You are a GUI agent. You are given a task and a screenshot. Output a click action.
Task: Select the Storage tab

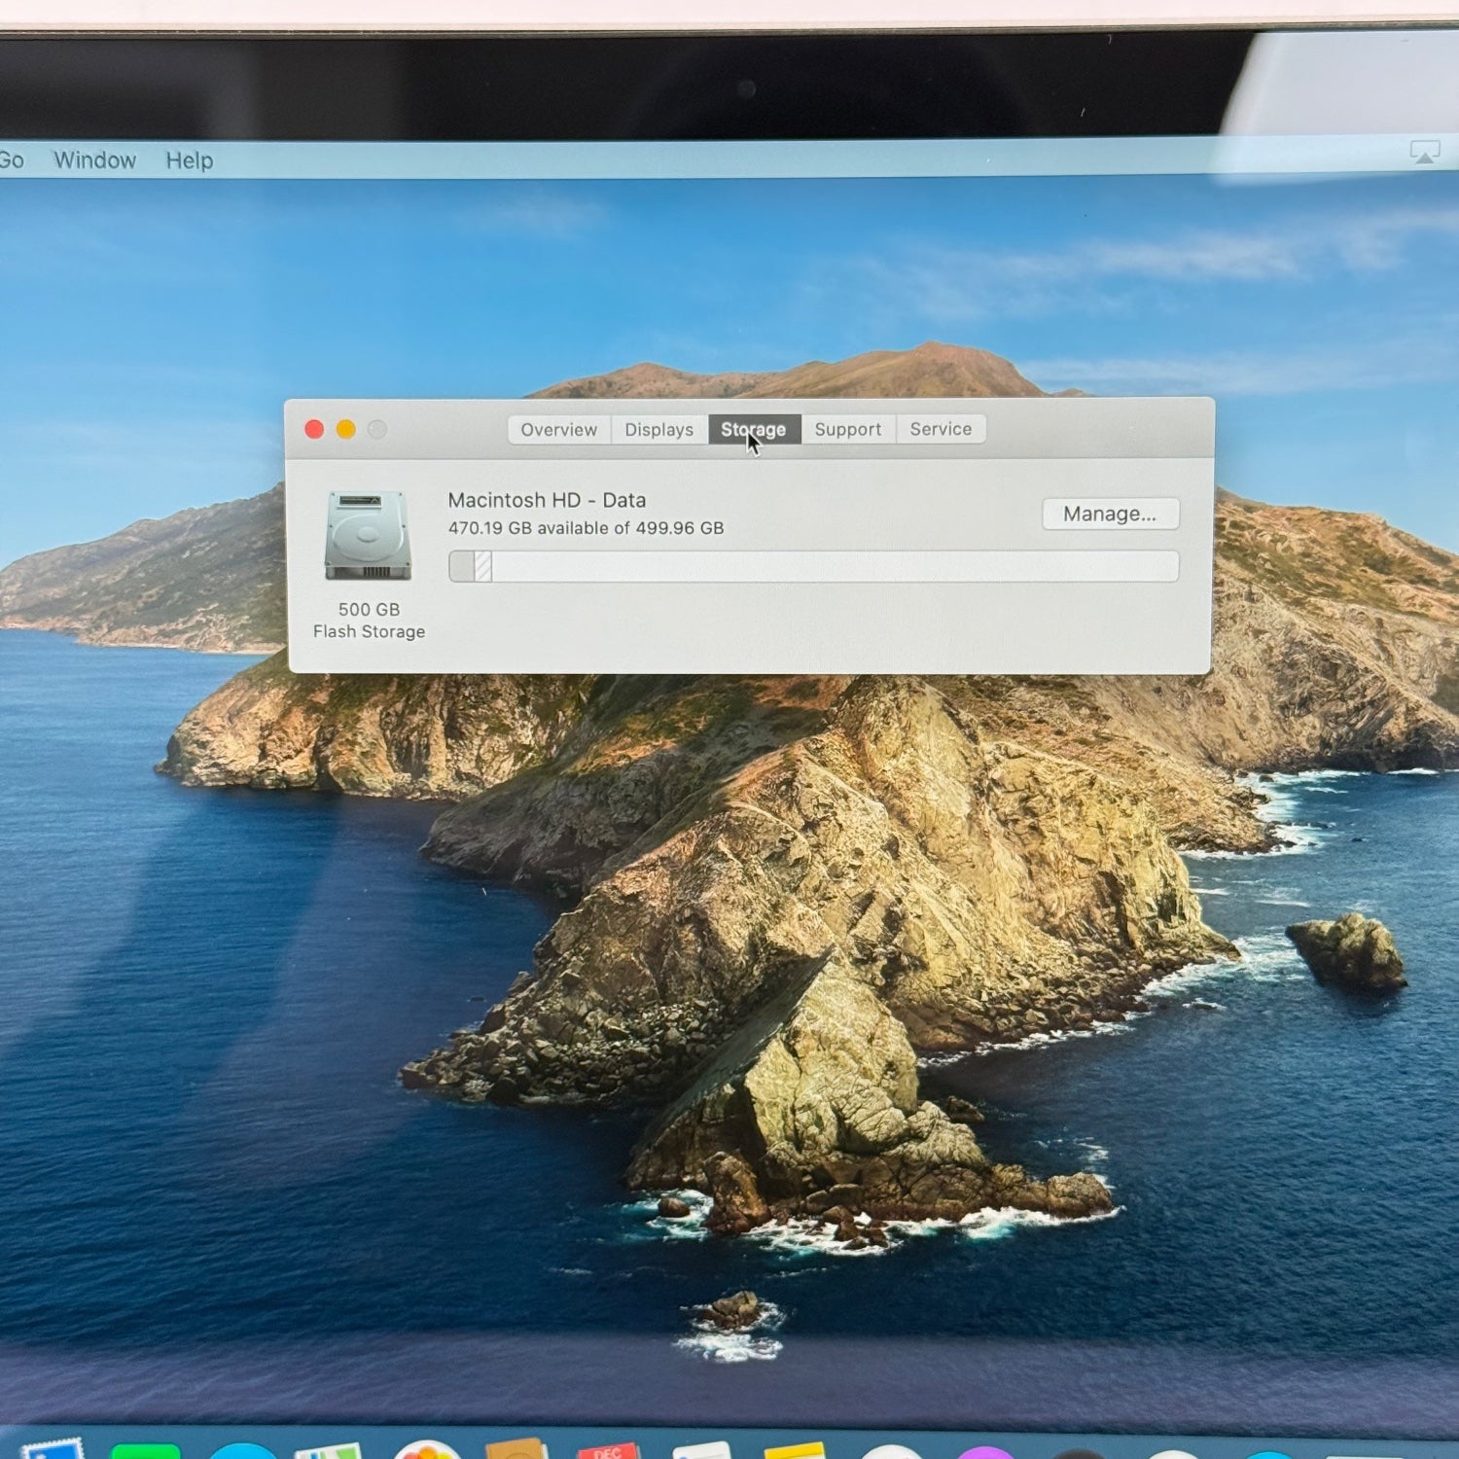754,430
